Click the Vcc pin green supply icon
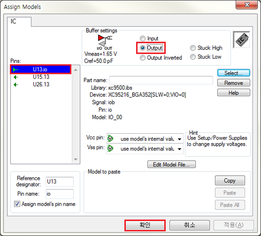261x236 pixels. [x=110, y=138]
